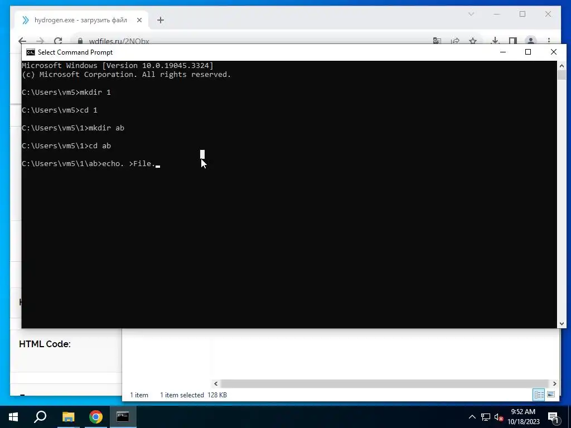Open Chrome three-dot menu
The width and height of the screenshot is (571, 428).
549,41
